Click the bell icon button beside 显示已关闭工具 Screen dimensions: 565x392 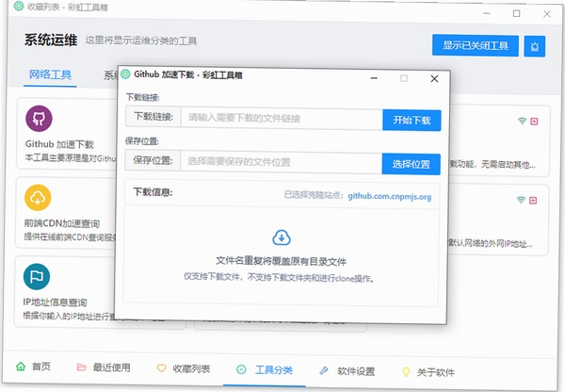point(534,46)
